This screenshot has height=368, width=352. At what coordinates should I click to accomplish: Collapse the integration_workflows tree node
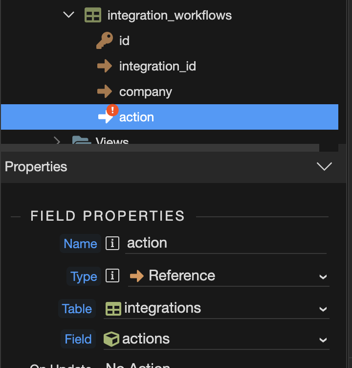[68, 15]
